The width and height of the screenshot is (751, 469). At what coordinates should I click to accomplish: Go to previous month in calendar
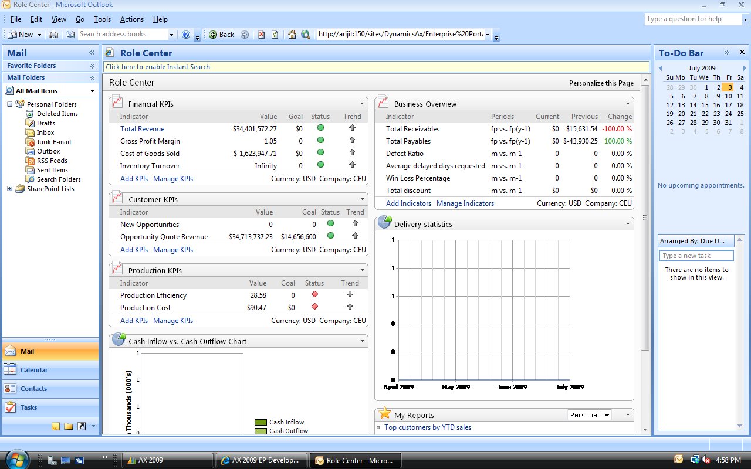pyautogui.click(x=659, y=69)
